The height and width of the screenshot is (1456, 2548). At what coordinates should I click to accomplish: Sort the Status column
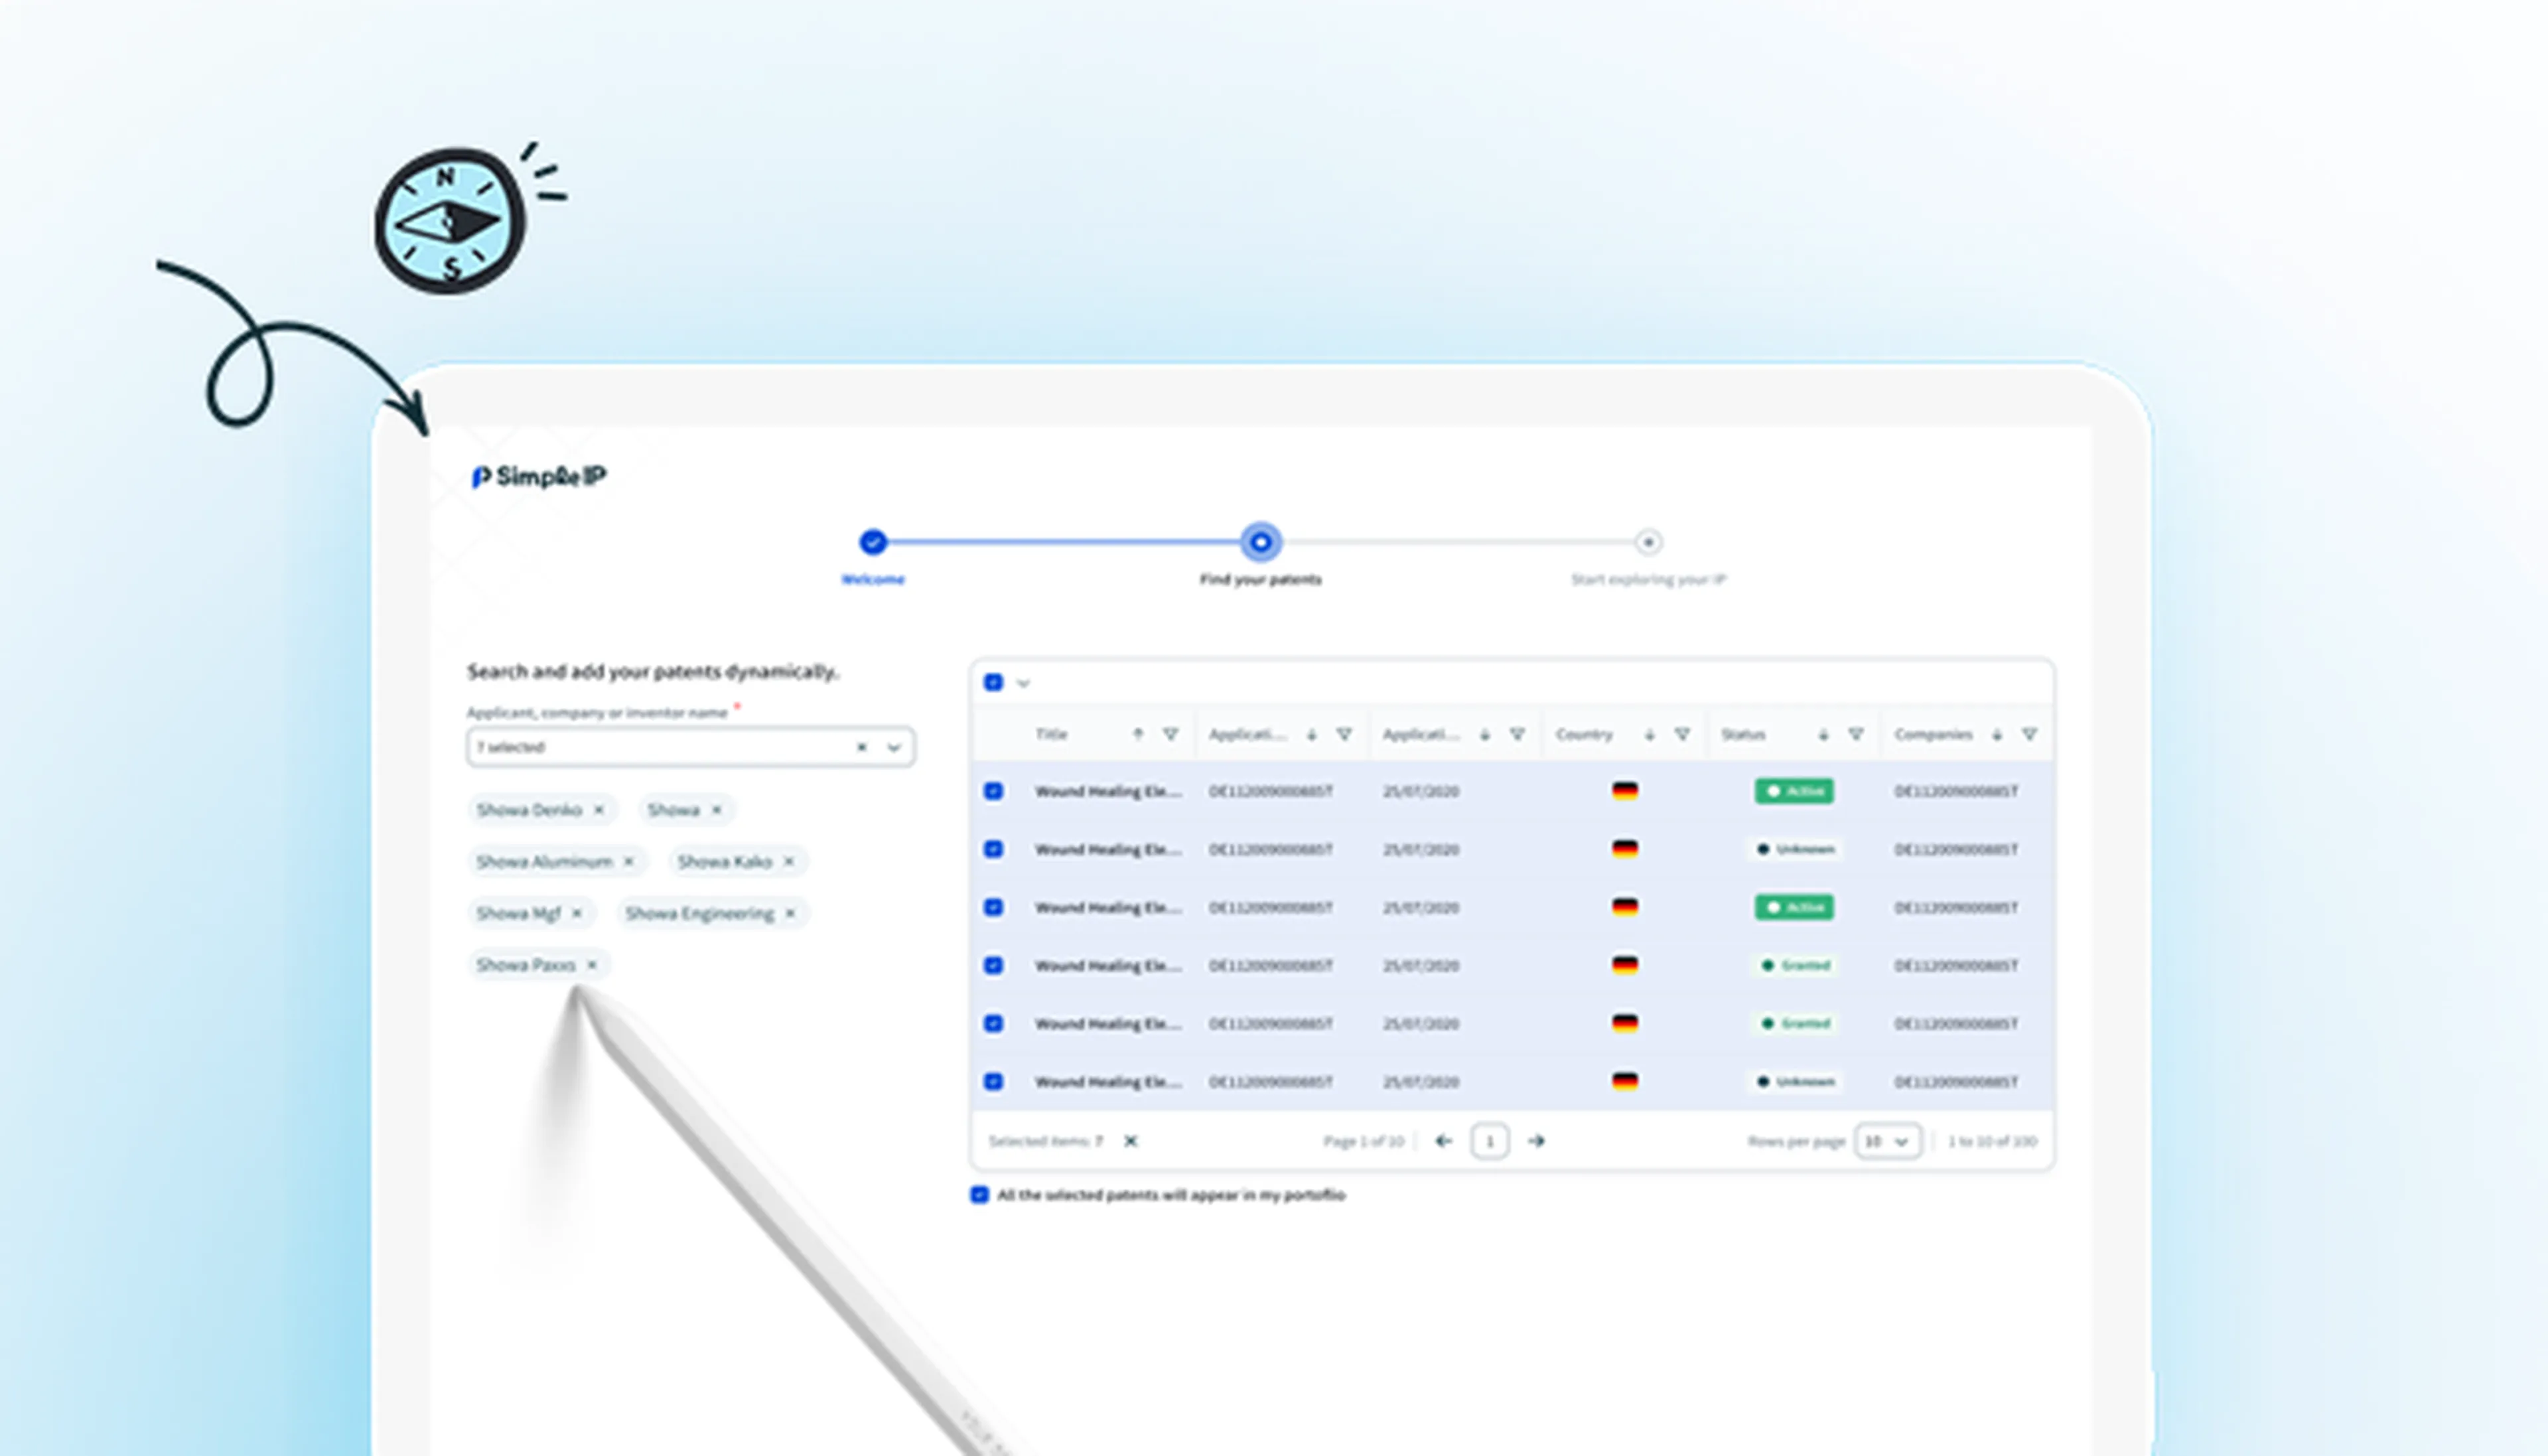[1823, 734]
